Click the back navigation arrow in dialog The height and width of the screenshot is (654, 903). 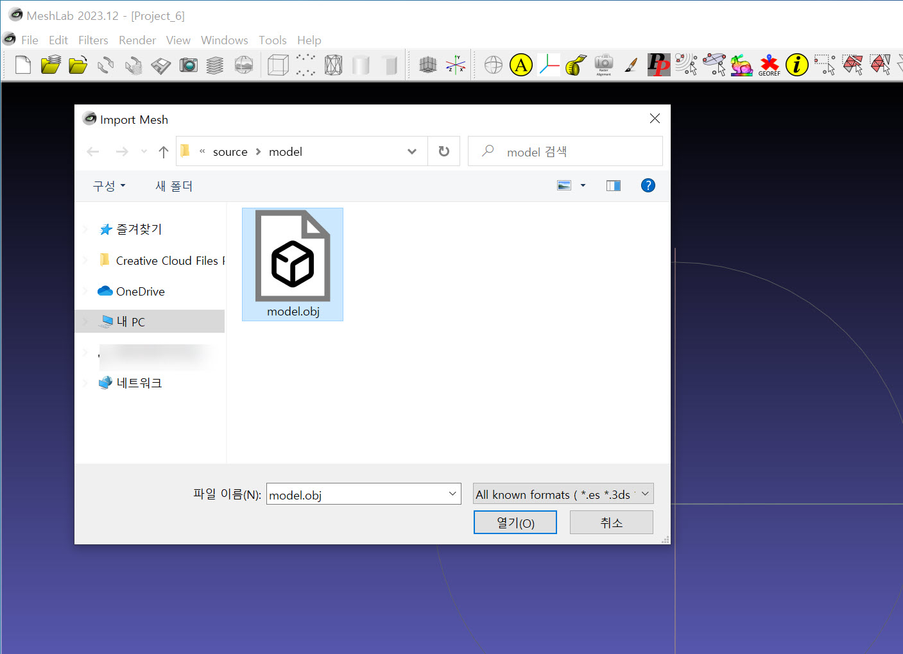pyautogui.click(x=93, y=152)
